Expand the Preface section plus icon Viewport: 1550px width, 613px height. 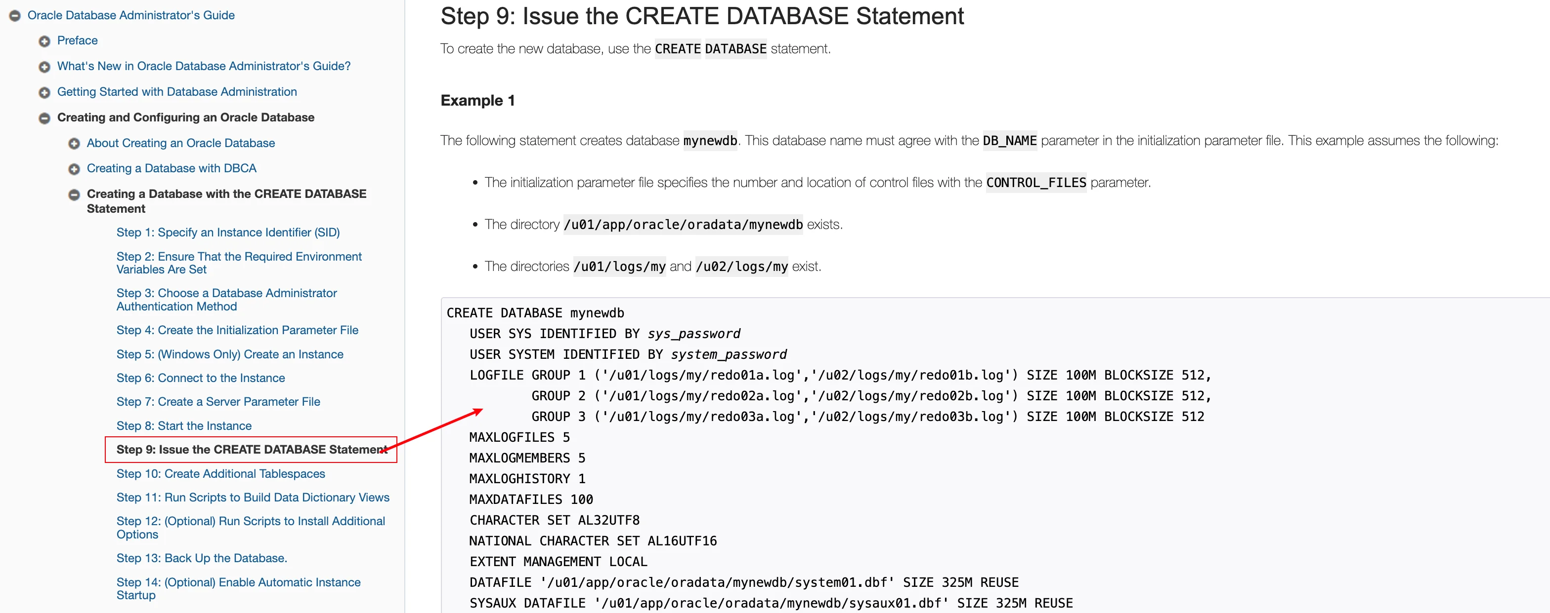click(44, 41)
